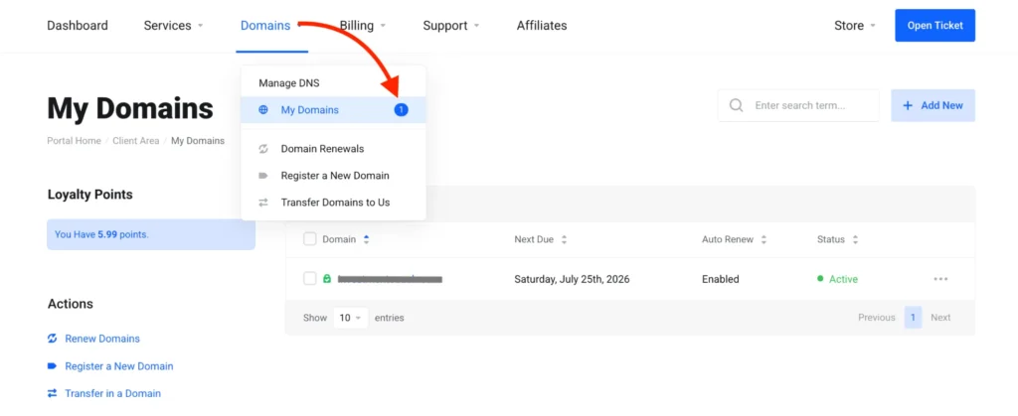1018x416 pixels.
Task: Follow the Portal Home breadcrumb
Action: (x=74, y=141)
